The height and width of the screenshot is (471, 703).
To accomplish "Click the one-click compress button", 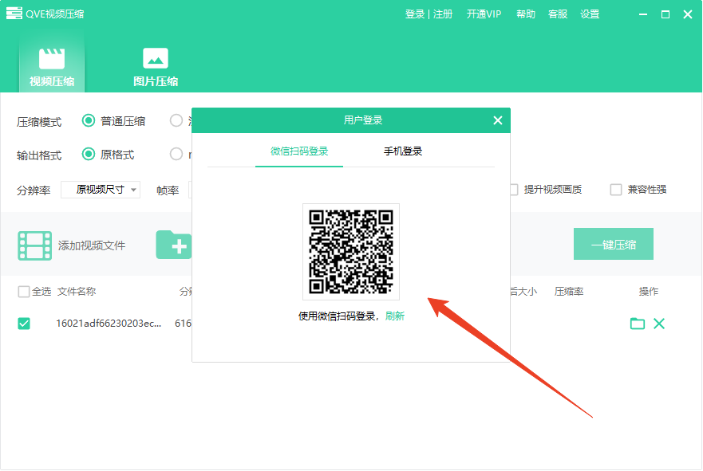I will 613,245.
